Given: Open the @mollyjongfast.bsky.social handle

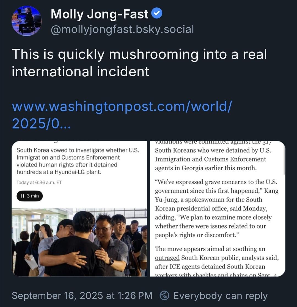Looking at the screenshot, I should tap(122, 29).
